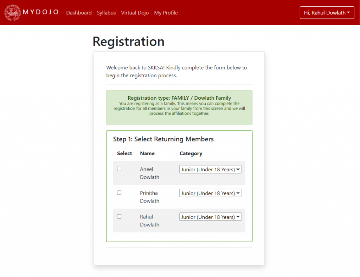Click the Registration page heading
This screenshot has width=360, height=277.
tap(128, 41)
